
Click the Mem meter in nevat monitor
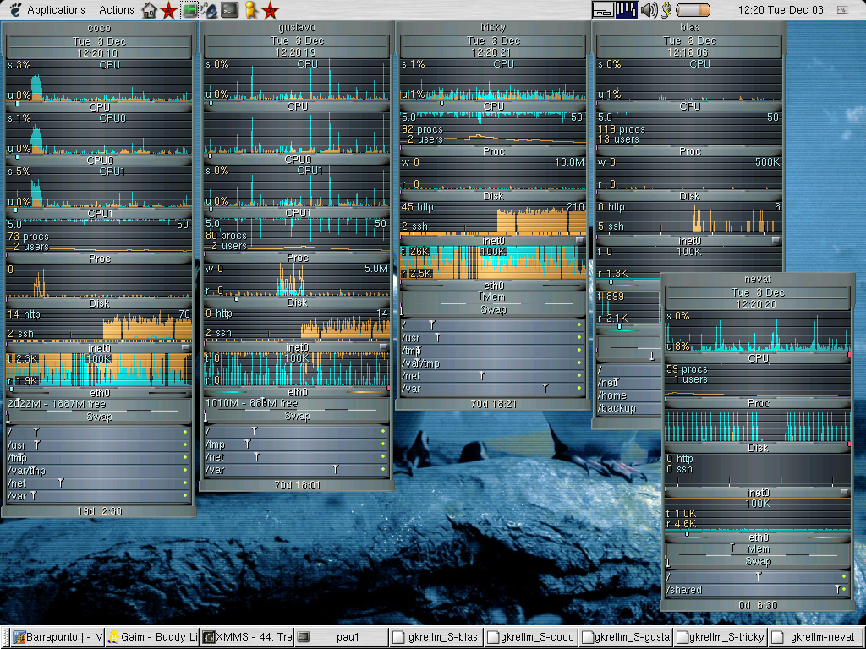click(758, 549)
